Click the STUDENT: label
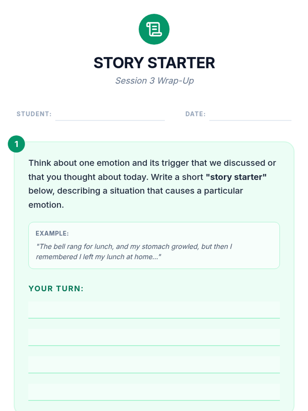This screenshot has height=411, width=308. [x=34, y=114]
